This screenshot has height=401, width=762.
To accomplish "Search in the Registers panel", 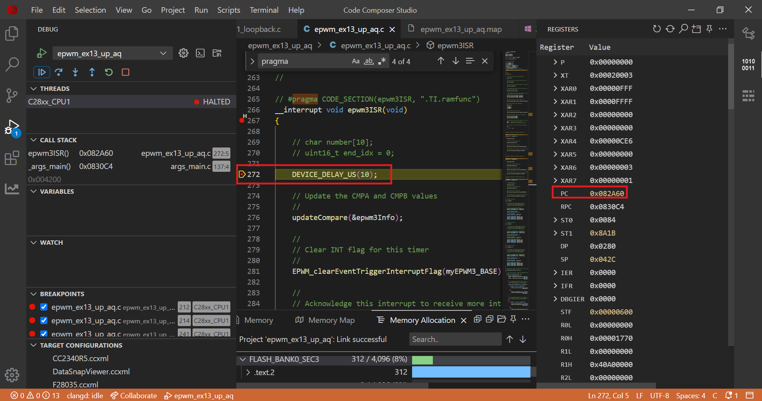I will [683, 29].
